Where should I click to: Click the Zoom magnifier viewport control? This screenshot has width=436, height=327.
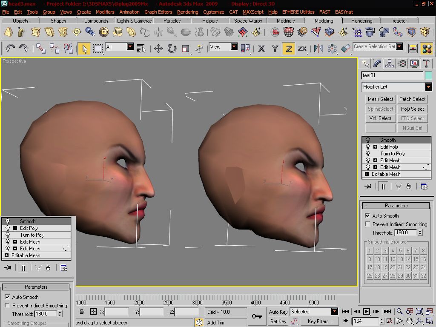[x=399, y=311]
